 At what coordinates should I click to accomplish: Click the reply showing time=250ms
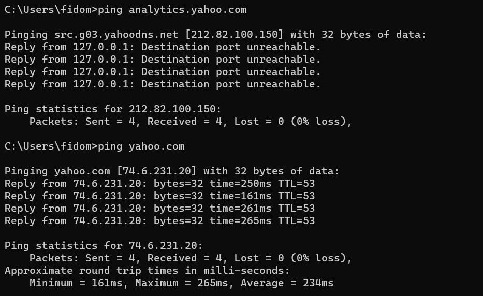tap(159, 184)
